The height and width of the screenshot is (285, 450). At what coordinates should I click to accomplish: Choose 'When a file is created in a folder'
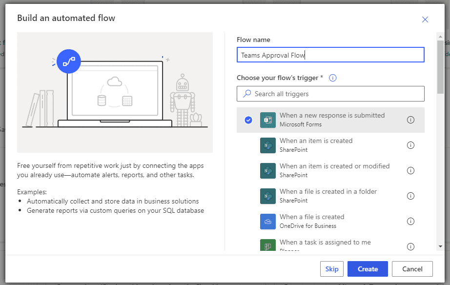click(330, 196)
